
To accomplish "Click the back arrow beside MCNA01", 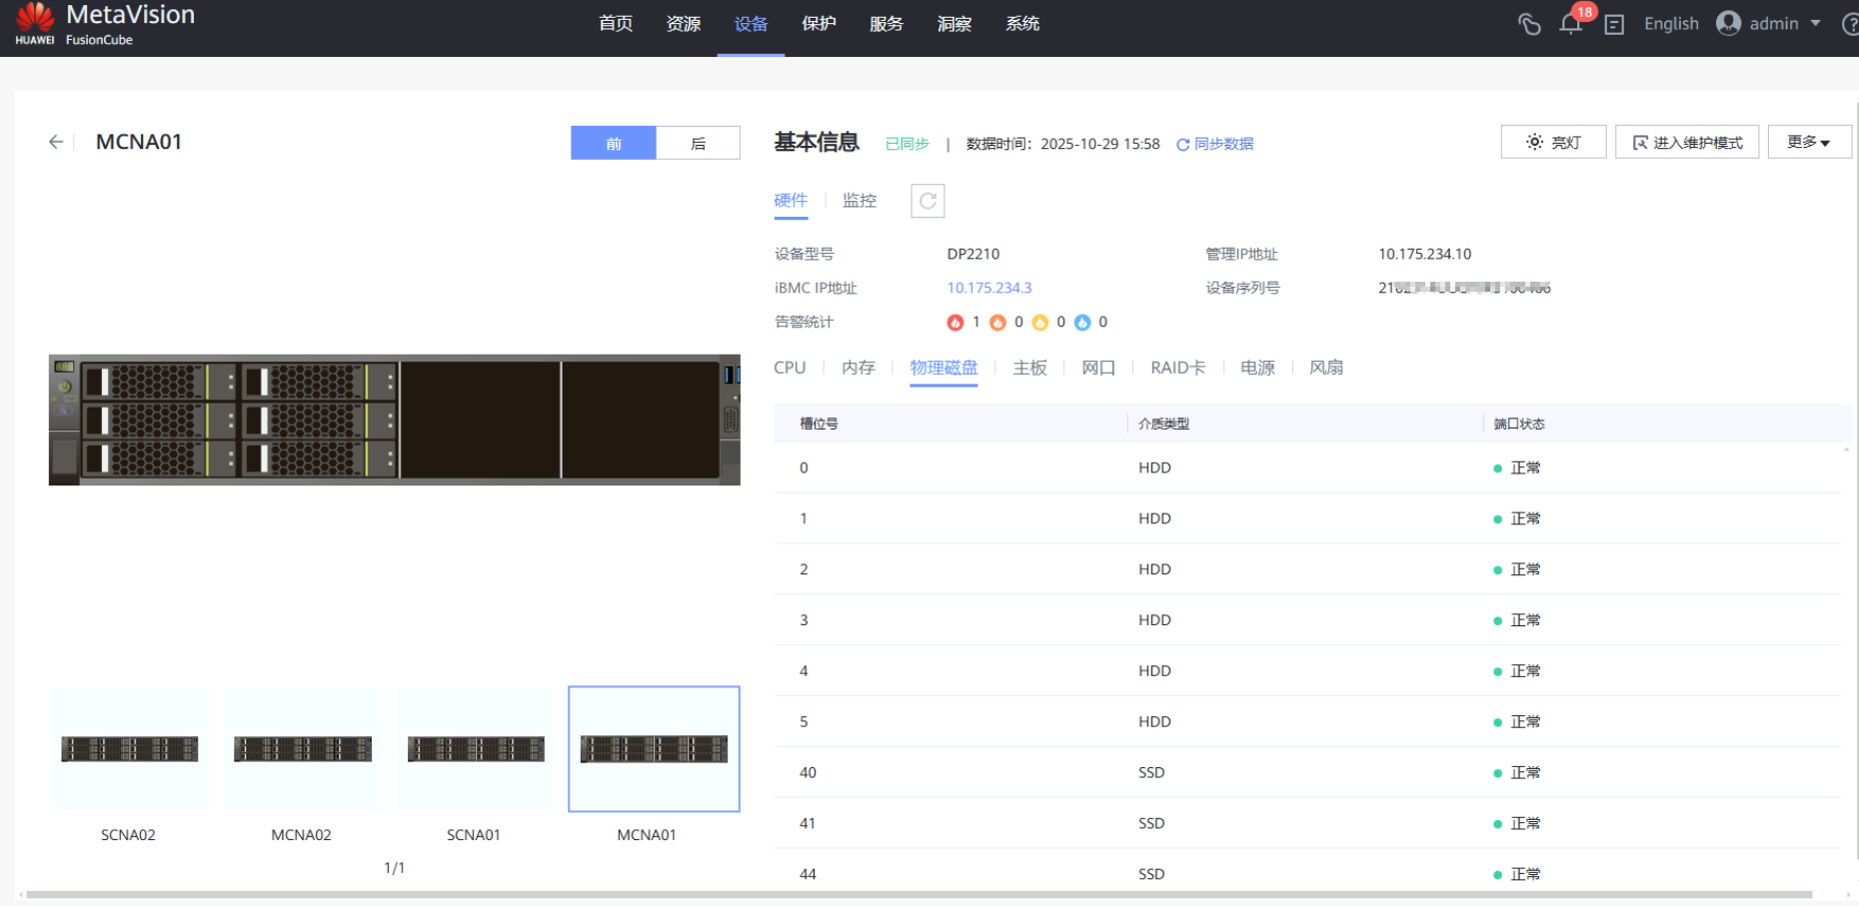I will (x=56, y=142).
